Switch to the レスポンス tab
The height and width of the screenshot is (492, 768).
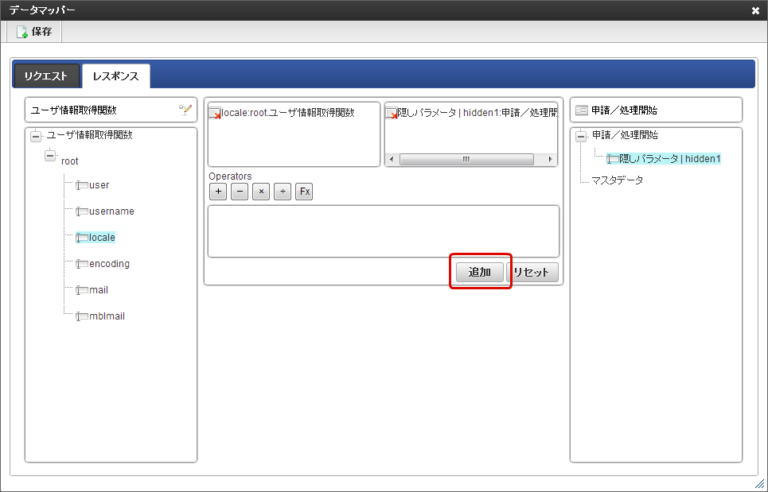pos(116,76)
